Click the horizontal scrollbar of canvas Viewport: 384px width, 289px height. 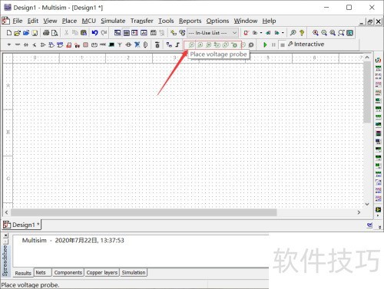tap(144, 212)
